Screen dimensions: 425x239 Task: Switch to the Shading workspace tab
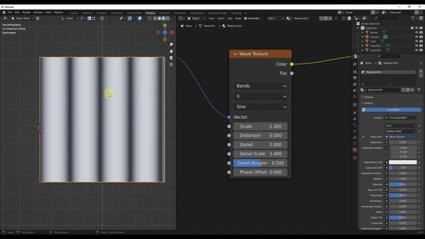coord(150,13)
